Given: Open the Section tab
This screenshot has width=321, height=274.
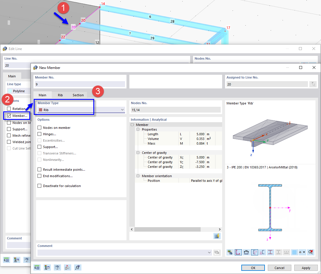Looking at the screenshot, I should coord(78,95).
